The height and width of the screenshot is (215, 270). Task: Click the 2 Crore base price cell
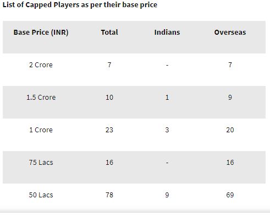coord(41,65)
